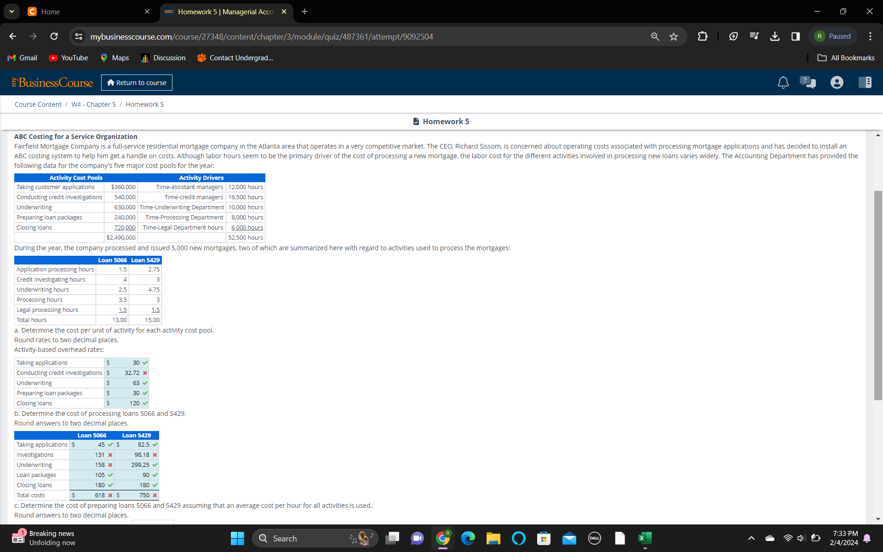
Task: Bookmark this page with the star icon
Action: coord(674,36)
